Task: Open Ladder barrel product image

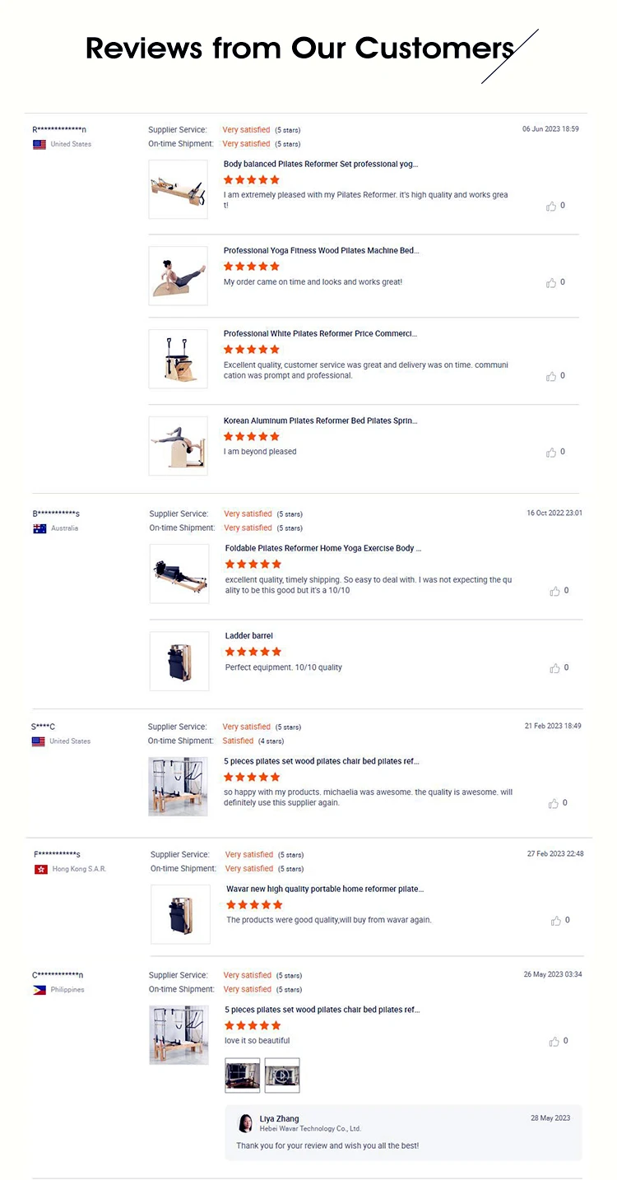Action: (179, 661)
